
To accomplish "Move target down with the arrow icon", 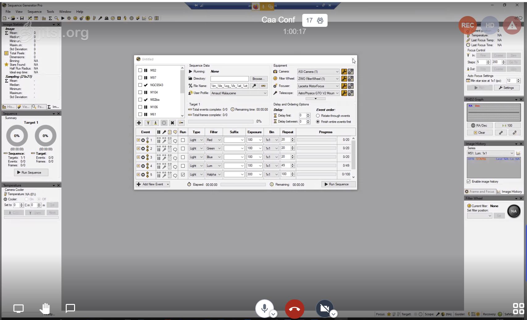I will 156,123.
